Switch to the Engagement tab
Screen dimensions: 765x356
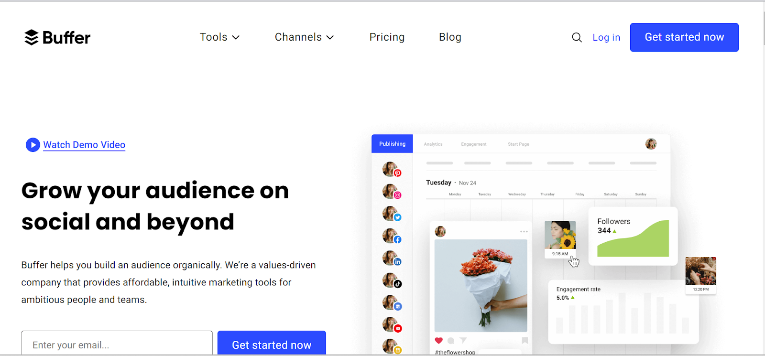coord(474,144)
